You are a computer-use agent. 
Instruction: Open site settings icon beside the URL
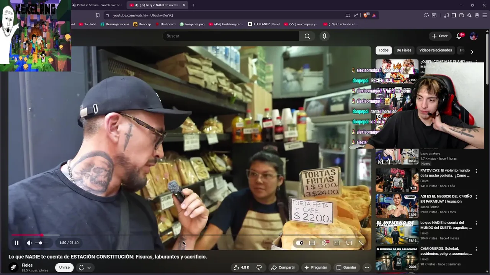tap(108, 15)
